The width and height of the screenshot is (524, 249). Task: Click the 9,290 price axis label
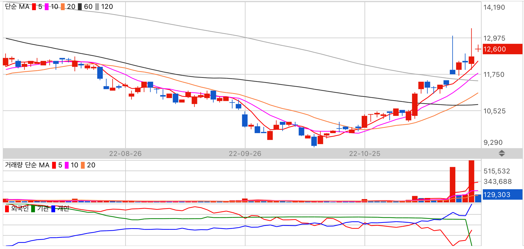coord(493,143)
